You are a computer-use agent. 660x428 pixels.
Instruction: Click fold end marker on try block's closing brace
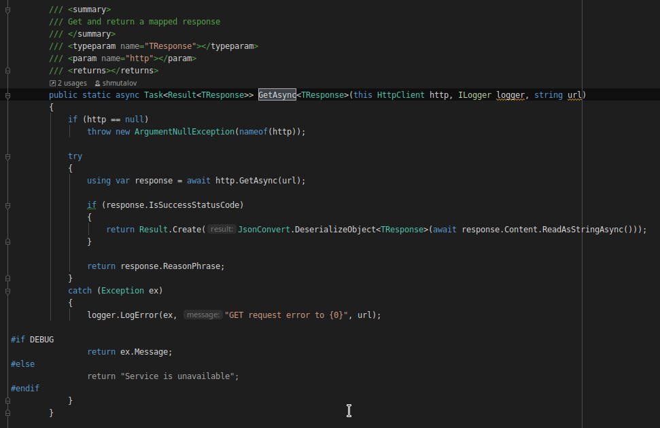click(7, 279)
